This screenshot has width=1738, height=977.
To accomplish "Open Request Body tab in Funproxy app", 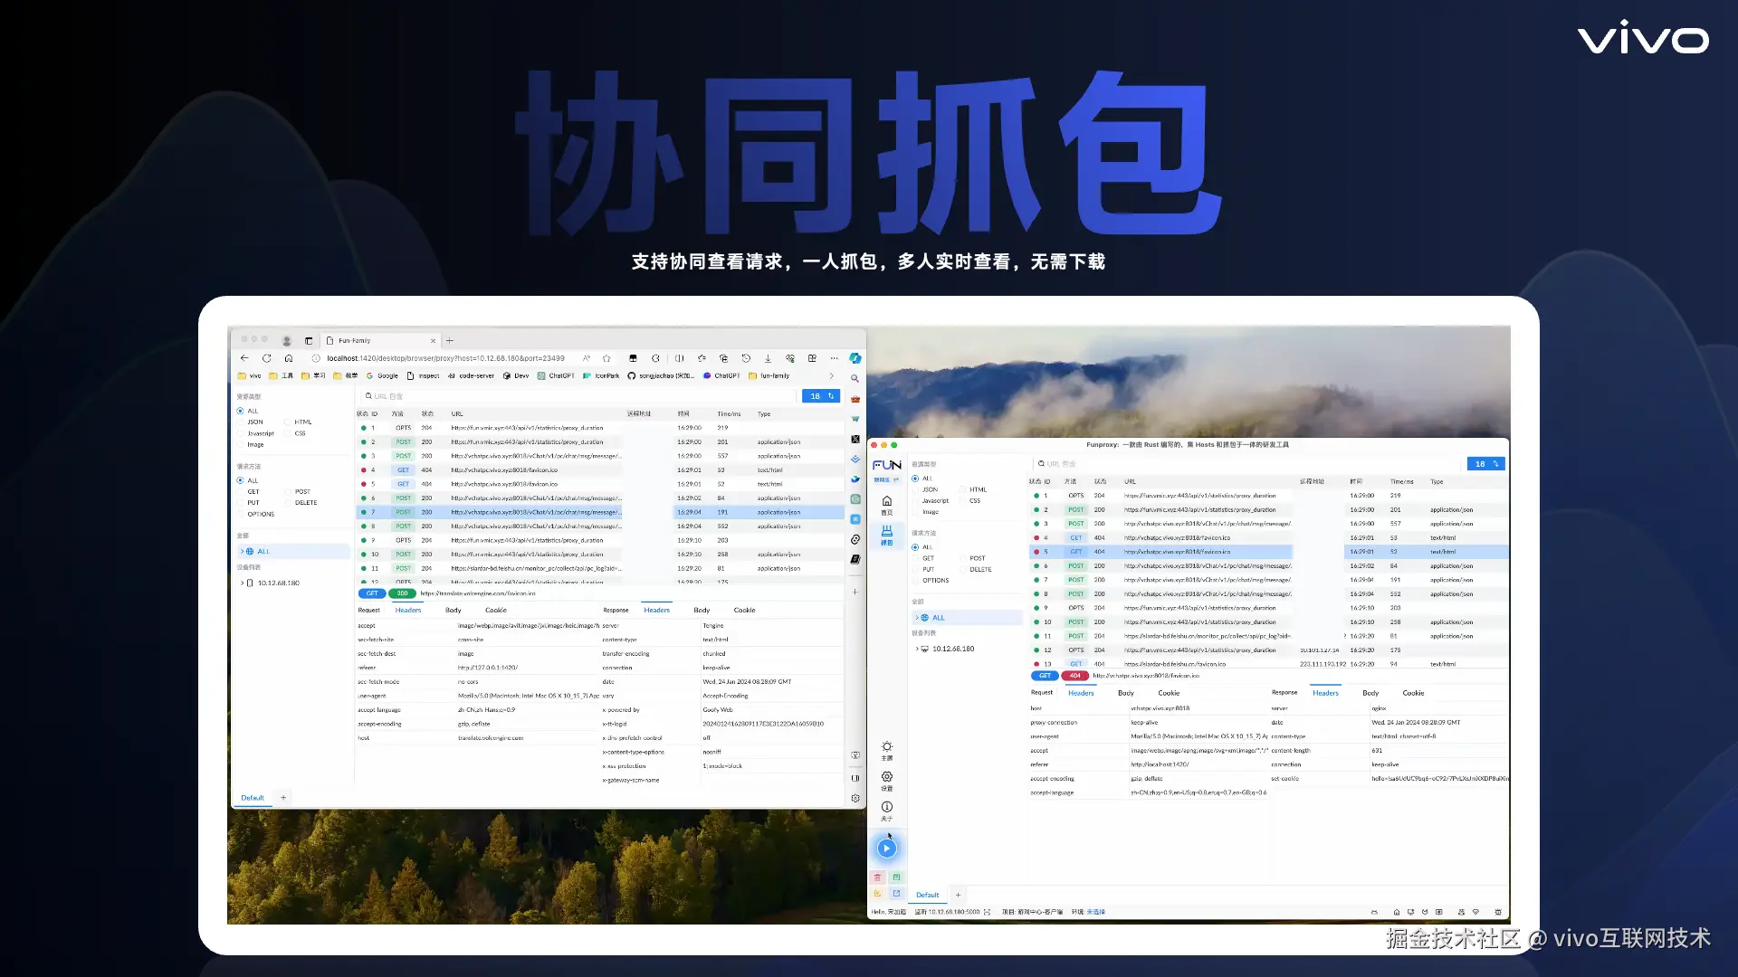I will click(1125, 693).
